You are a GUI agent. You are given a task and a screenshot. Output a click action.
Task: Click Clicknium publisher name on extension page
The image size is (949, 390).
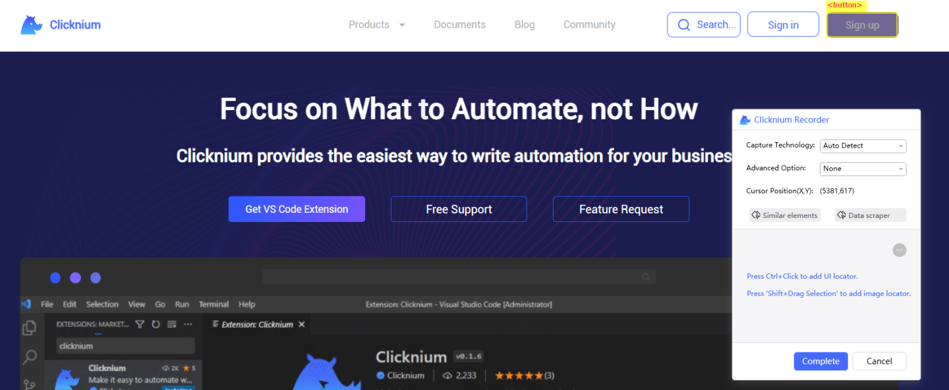point(406,376)
